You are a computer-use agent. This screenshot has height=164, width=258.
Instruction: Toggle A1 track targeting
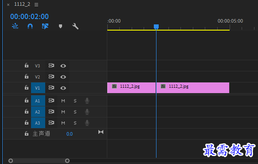[38, 101]
